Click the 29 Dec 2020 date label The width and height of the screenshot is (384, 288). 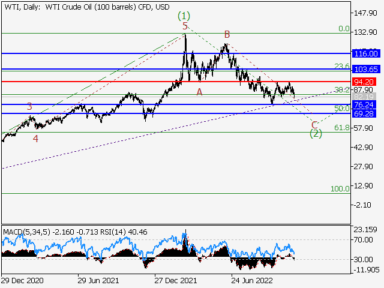click(22, 281)
